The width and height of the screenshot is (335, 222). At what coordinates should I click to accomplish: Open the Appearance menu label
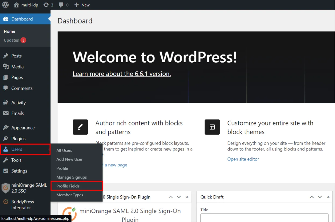pyautogui.click(x=23, y=128)
